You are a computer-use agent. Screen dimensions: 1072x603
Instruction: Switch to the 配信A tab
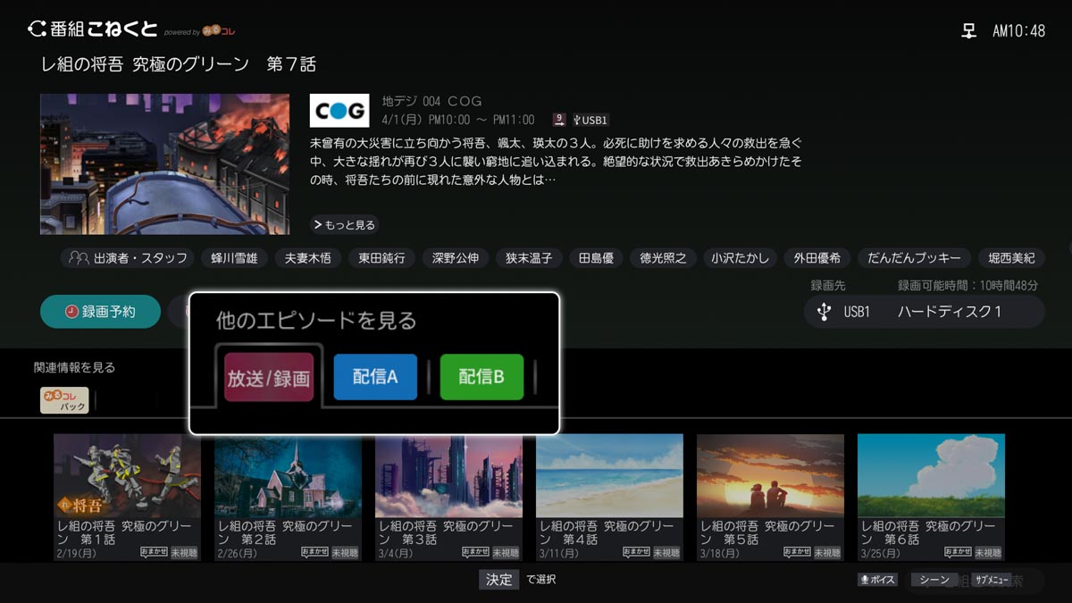coord(375,377)
